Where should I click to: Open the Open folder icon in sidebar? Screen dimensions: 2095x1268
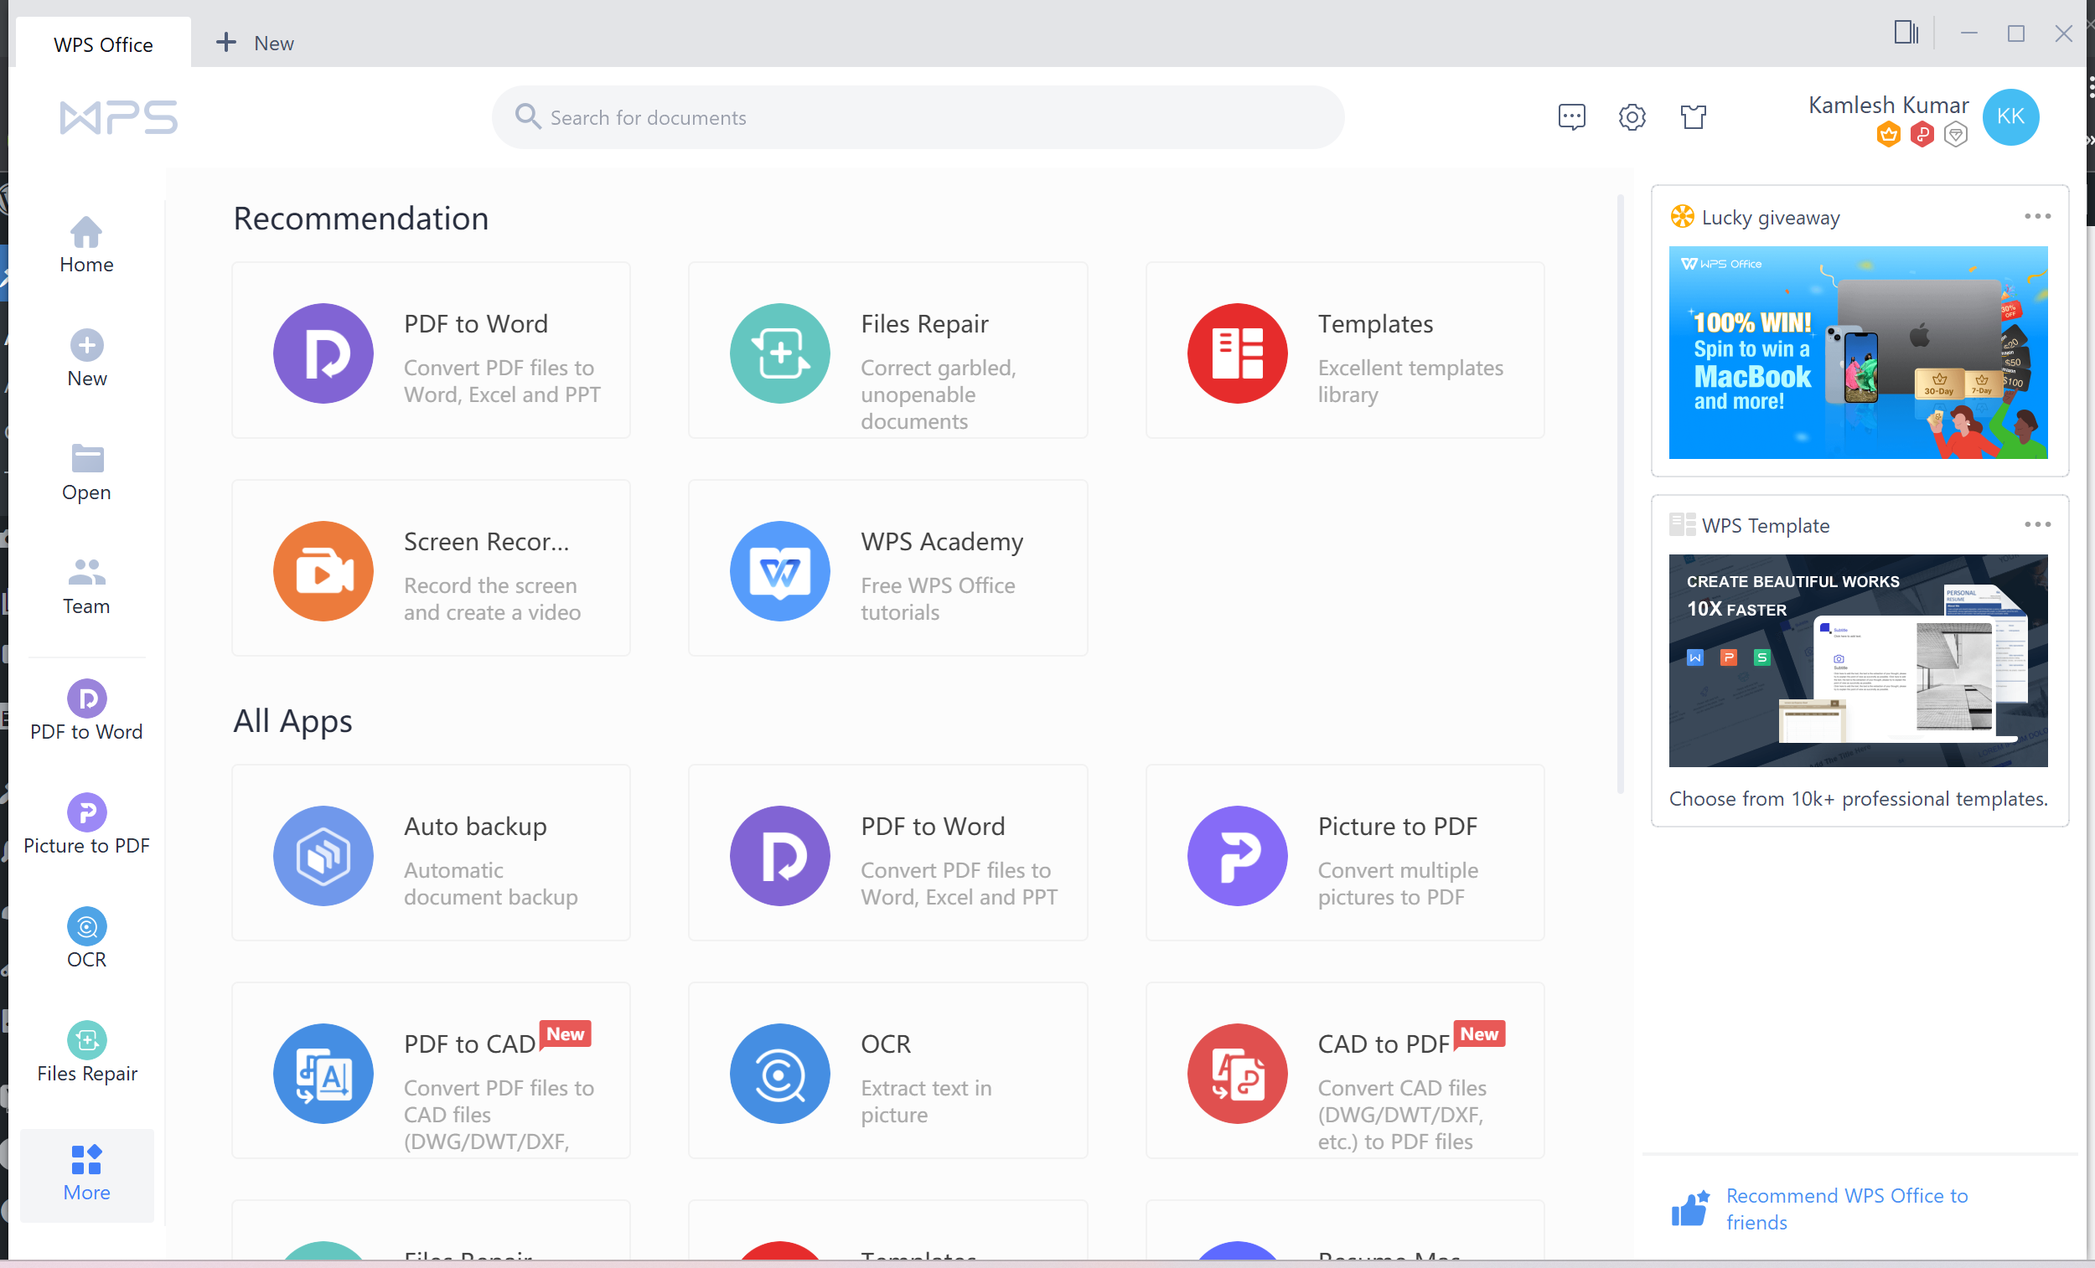[x=86, y=459]
